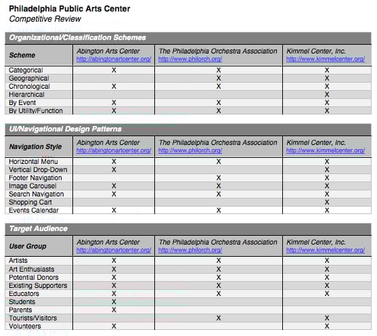377x336 pixels.
Task: Select the 'Footer Navigation' row label
Action: [x=35, y=178]
